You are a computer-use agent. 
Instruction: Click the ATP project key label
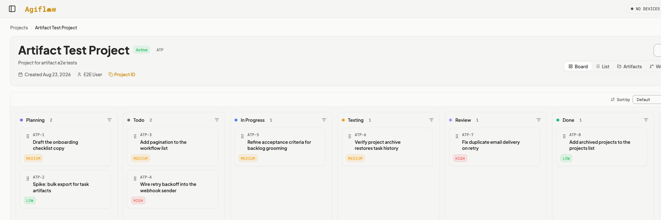[x=160, y=50]
